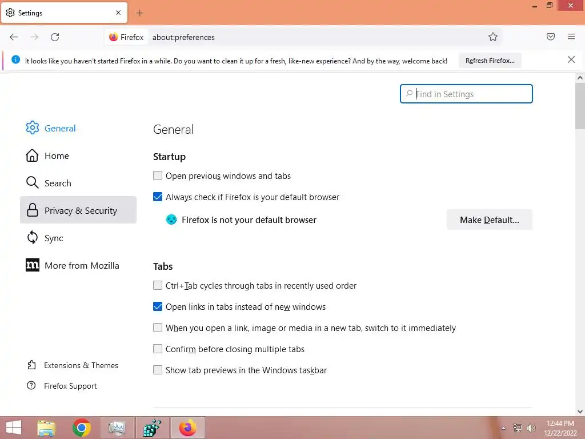Click the Mozilla 'm' logo icon

point(33,265)
